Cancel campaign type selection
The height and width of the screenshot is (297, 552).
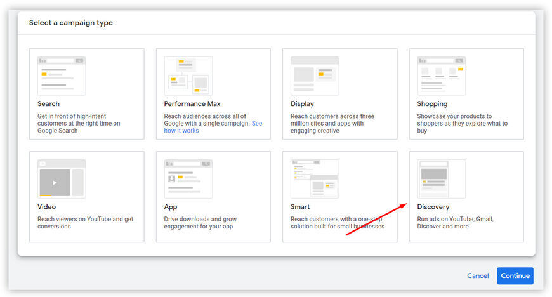click(x=478, y=275)
